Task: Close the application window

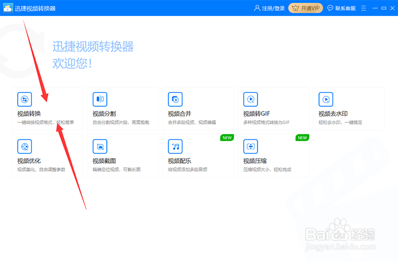Action: tap(392, 8)
